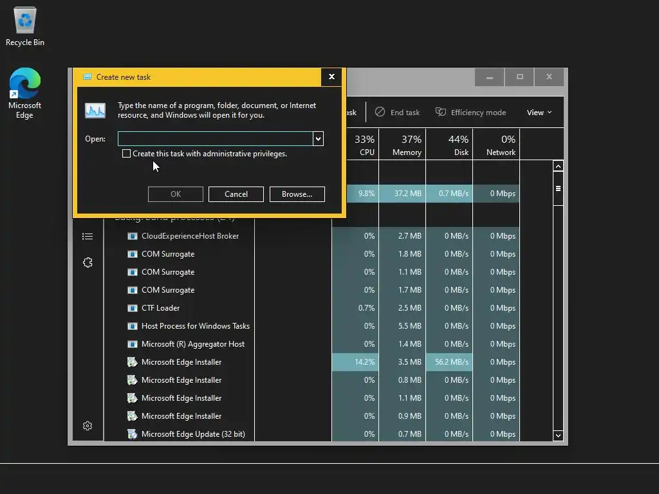Select Edge Installer row using 0.8 MB
Image resolution: width=659 pixels, height=494 pixels.
pyautogui.click(x=311, y=380)
